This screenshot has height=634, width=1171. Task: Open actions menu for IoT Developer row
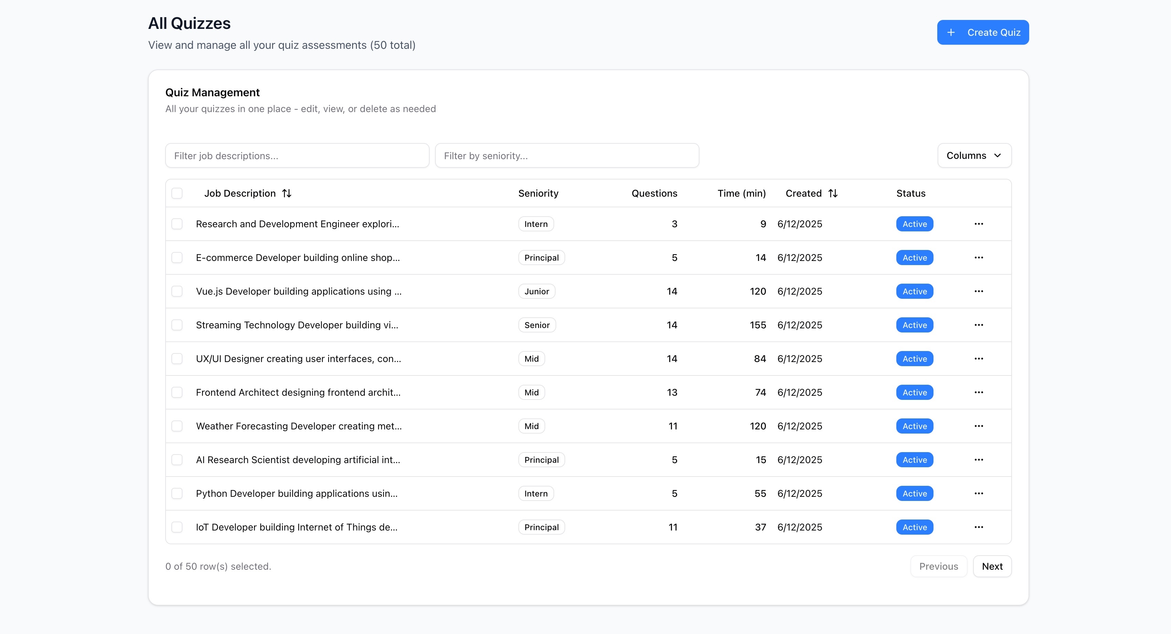(979, 527)
